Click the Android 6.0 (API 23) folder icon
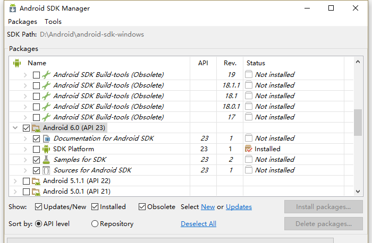 (36, 128)
